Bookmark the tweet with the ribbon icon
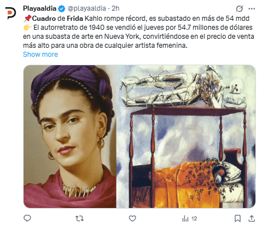Screen dimensions: 261x226 [237, 219]
